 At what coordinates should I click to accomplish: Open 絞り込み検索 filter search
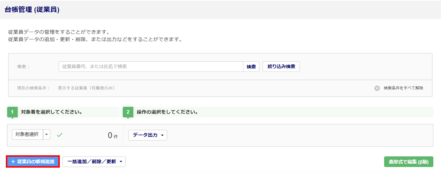click(281, 67)
